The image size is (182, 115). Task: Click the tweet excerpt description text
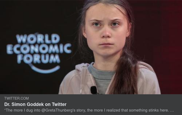click(x=89, y=110)
